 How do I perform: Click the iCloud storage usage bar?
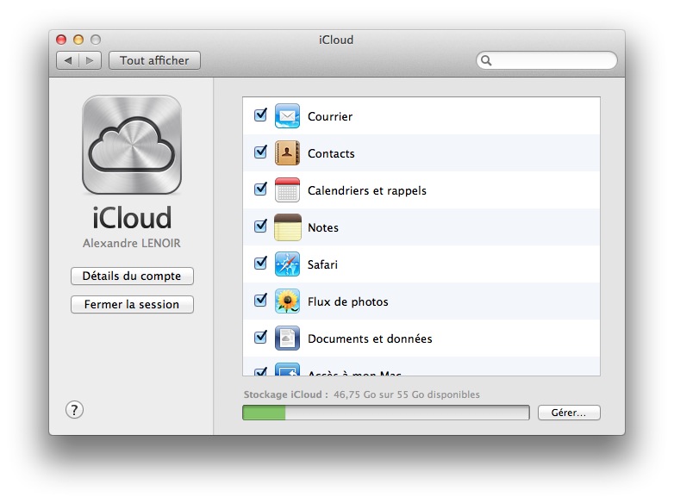click(x=385, y=413)
